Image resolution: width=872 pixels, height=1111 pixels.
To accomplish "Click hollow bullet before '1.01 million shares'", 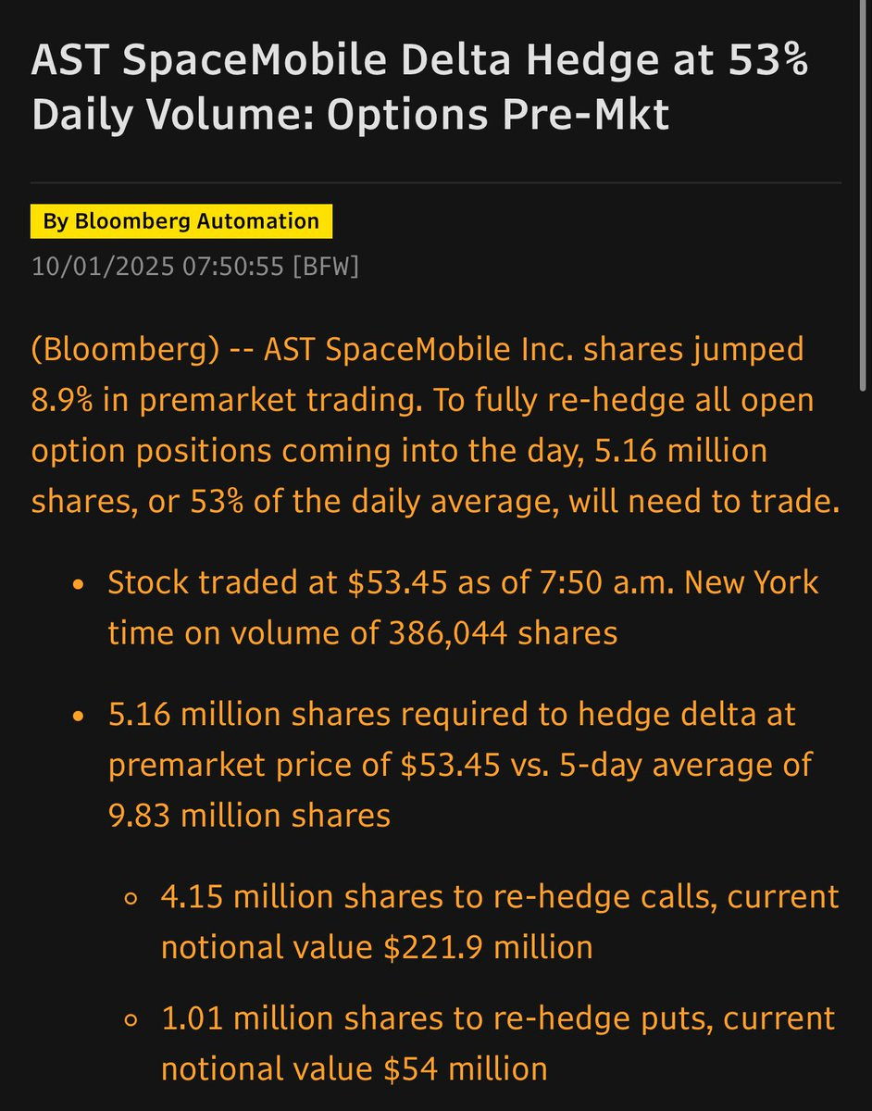I will coord(131,1020).
